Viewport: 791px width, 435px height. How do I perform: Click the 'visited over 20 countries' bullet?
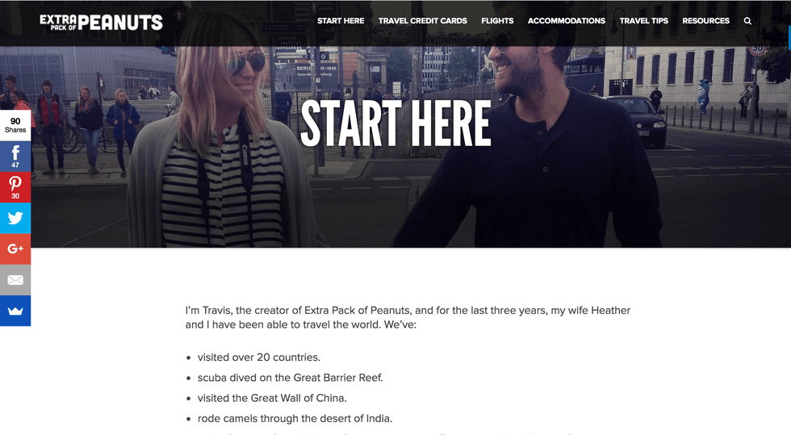259,358
